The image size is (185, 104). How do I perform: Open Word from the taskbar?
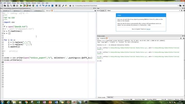[x=56, y=102]
